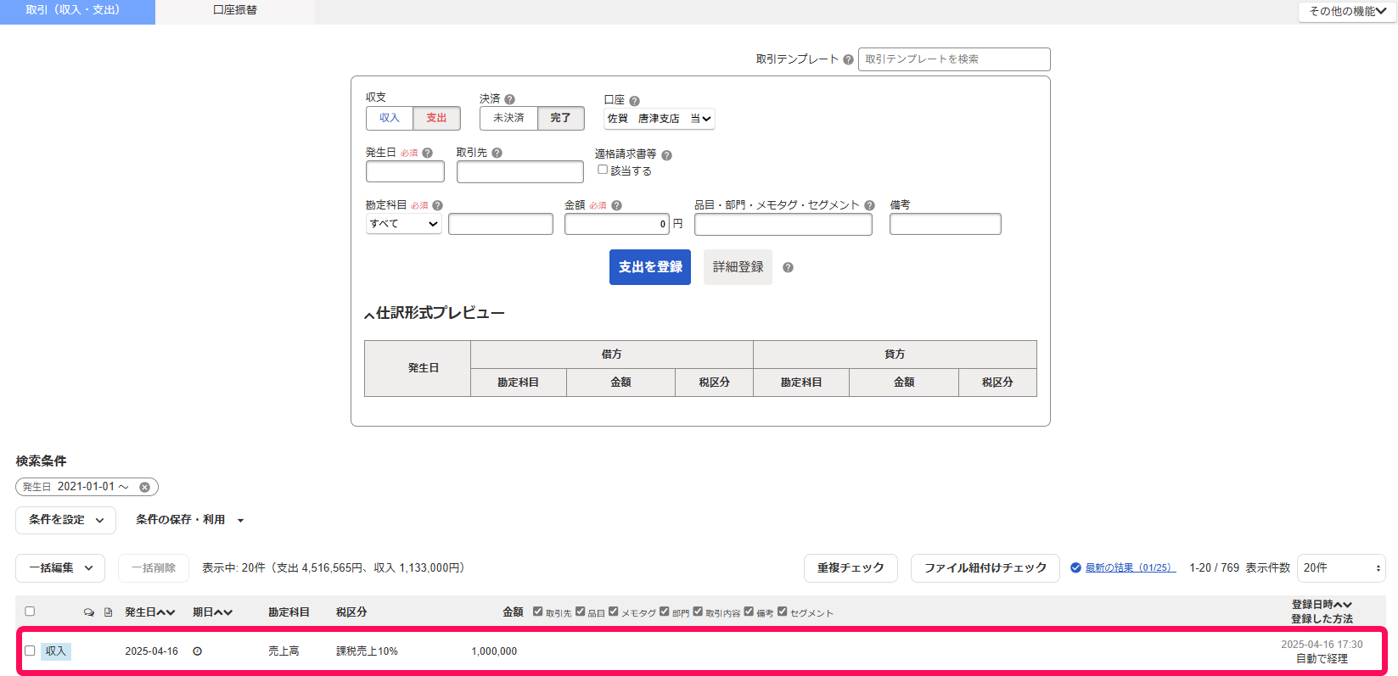Switch to 口座振替 tab
Image resolution: width=1398 pixels, height=676 pixels.
pyautogui.click(x=235, y=11)
